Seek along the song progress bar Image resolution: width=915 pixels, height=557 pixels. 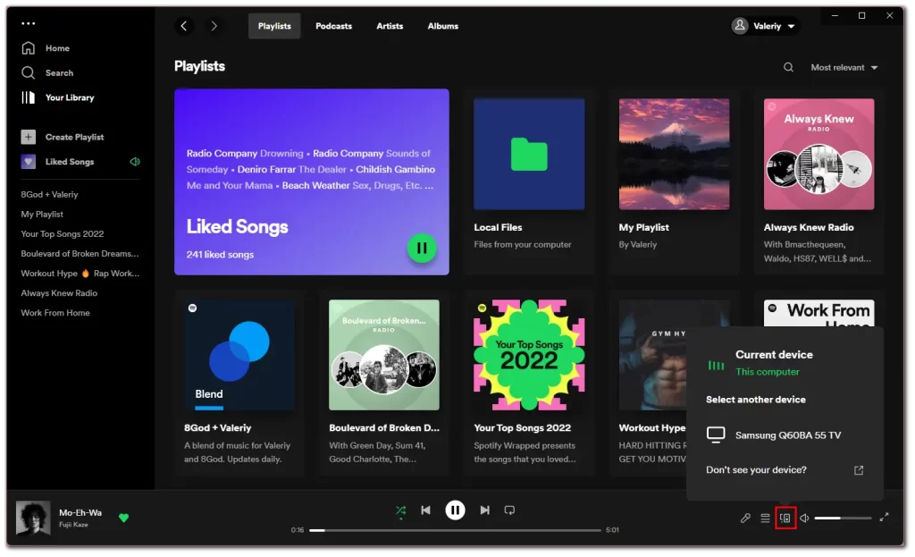pyautogui.click(x=455, y=530)
